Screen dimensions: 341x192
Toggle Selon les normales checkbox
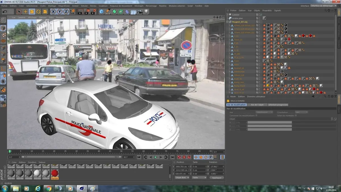296,115
